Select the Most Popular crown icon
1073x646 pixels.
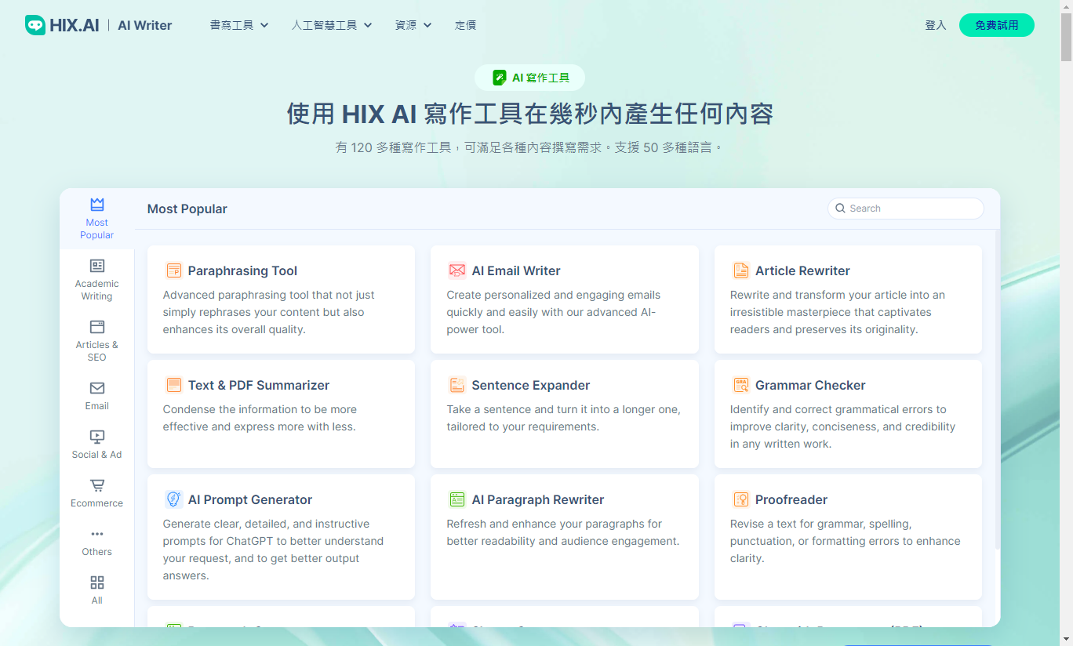tap(97, 205)
